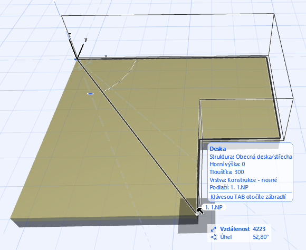
Task: Click the distance arrow icon beside Vzdálenost
Action: pyautogui.click(x=214, y=229)
